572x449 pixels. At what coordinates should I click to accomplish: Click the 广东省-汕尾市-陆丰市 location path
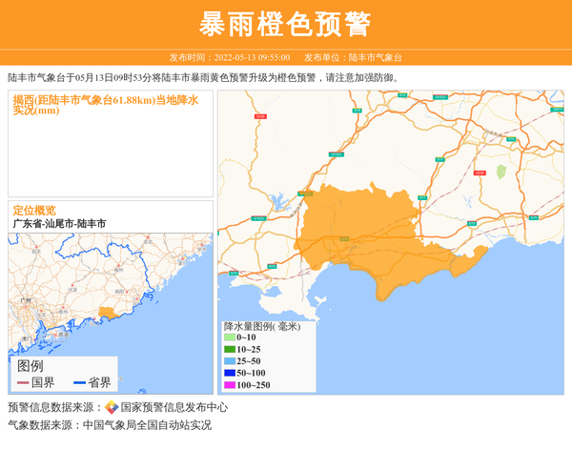point(59,223)
